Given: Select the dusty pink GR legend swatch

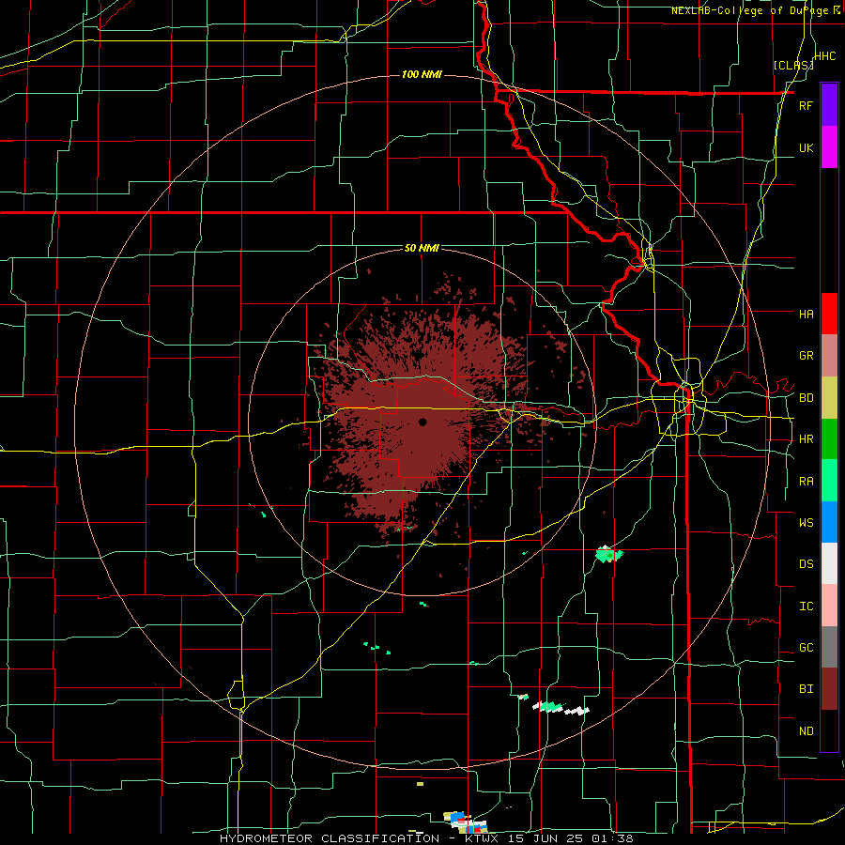Looking at the screenshot, I should click(x=829, y=356).
